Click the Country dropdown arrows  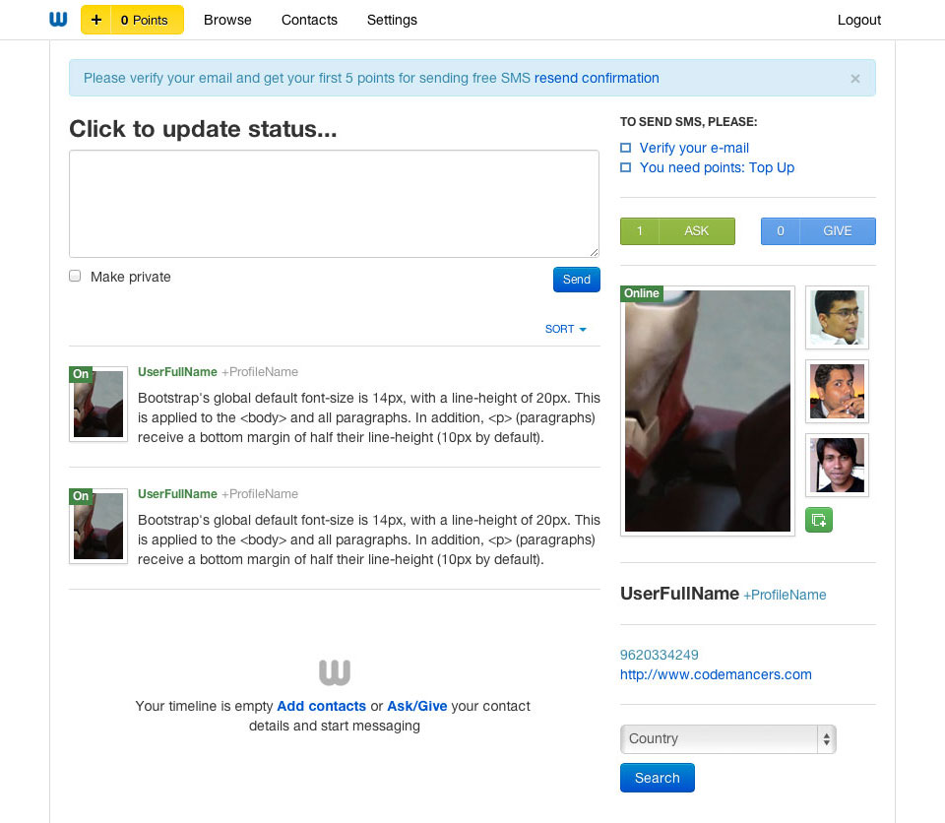coord(826,739)
